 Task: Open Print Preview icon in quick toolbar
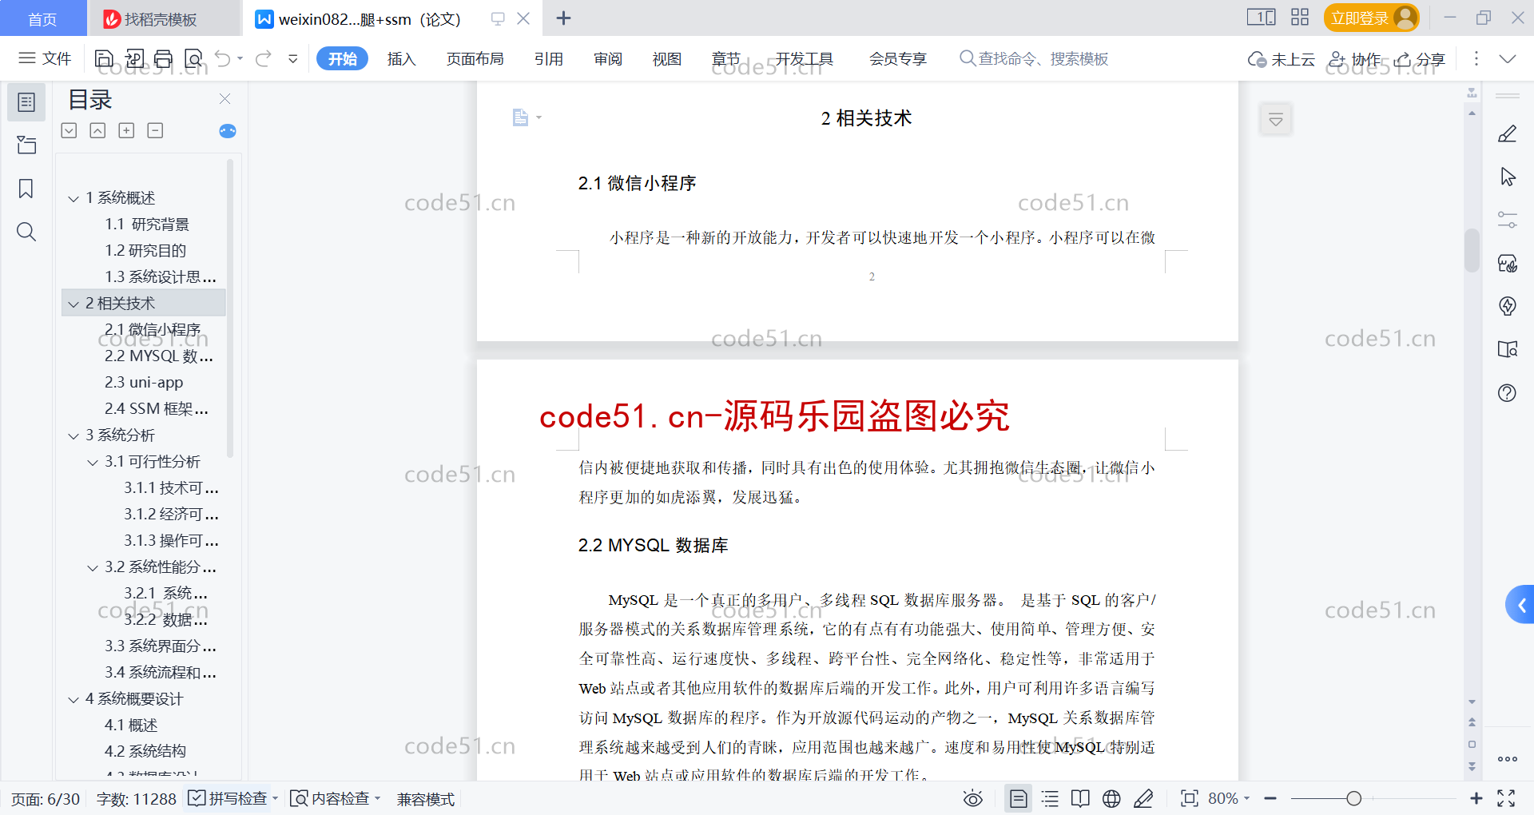tap(193, 58)
